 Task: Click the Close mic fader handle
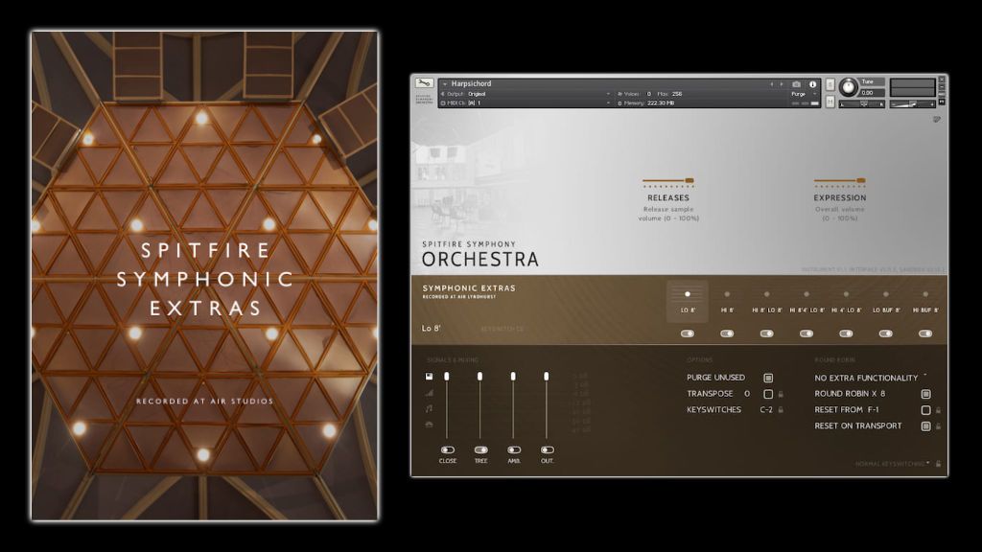(x=447, y=376)
